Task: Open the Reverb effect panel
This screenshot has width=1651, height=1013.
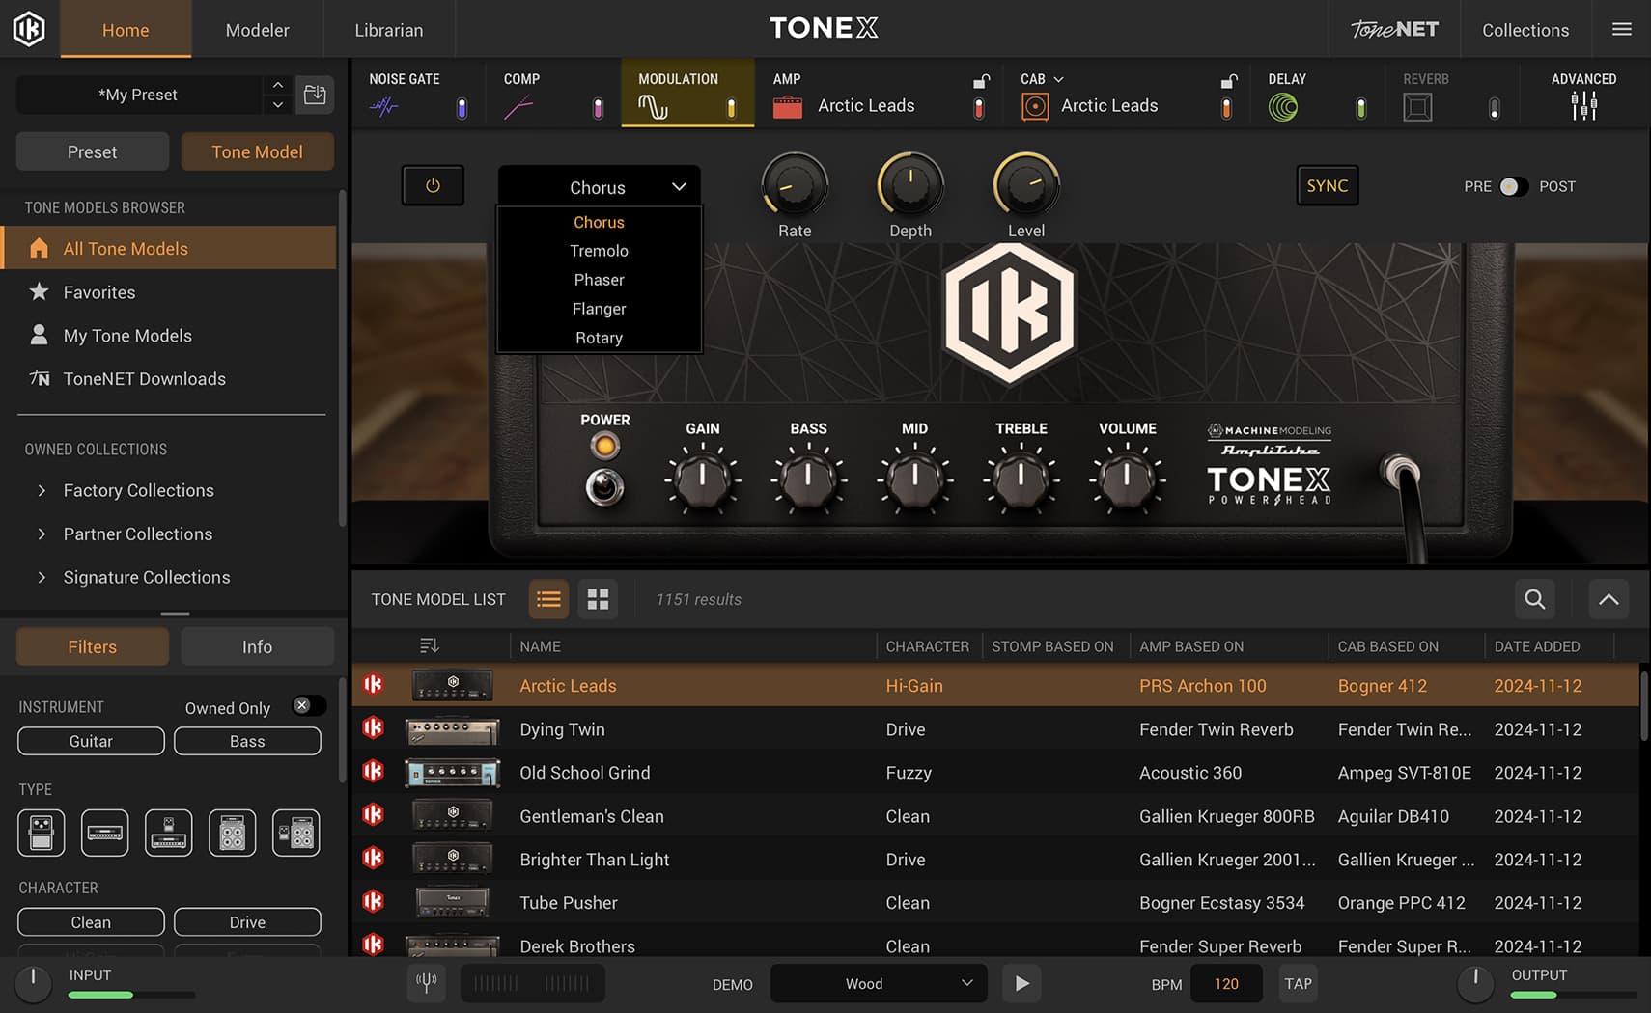Action: 1417,106
